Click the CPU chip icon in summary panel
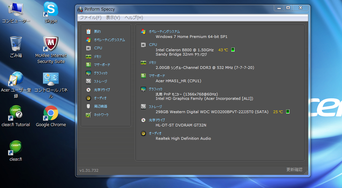 (x=143, y=45)
